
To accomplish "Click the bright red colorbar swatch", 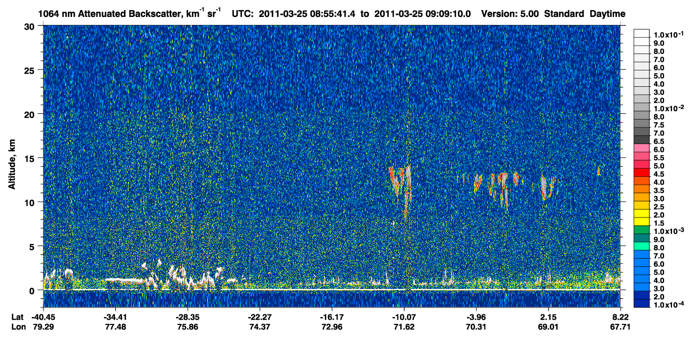I will pyautogui.click(x=641, y=174).
